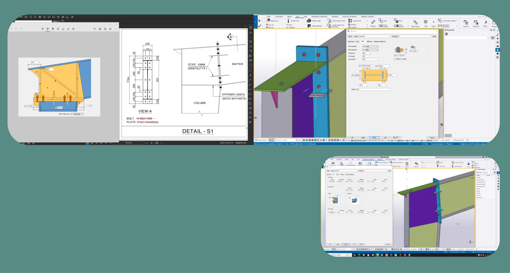510x273 pixels.
Task: Uncheck the Delete field checkbox
Action: 357,90
